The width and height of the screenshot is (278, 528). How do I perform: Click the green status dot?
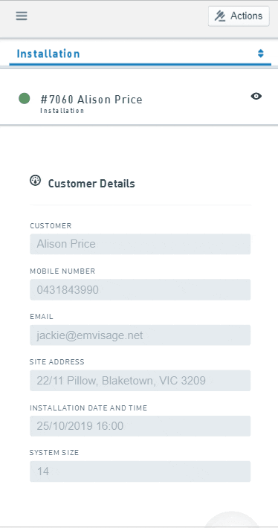click(25, 99)
